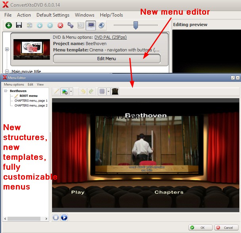The image size is (241, 233).
Task: Click the Beethoven title in menu preview
Action: 146,116
